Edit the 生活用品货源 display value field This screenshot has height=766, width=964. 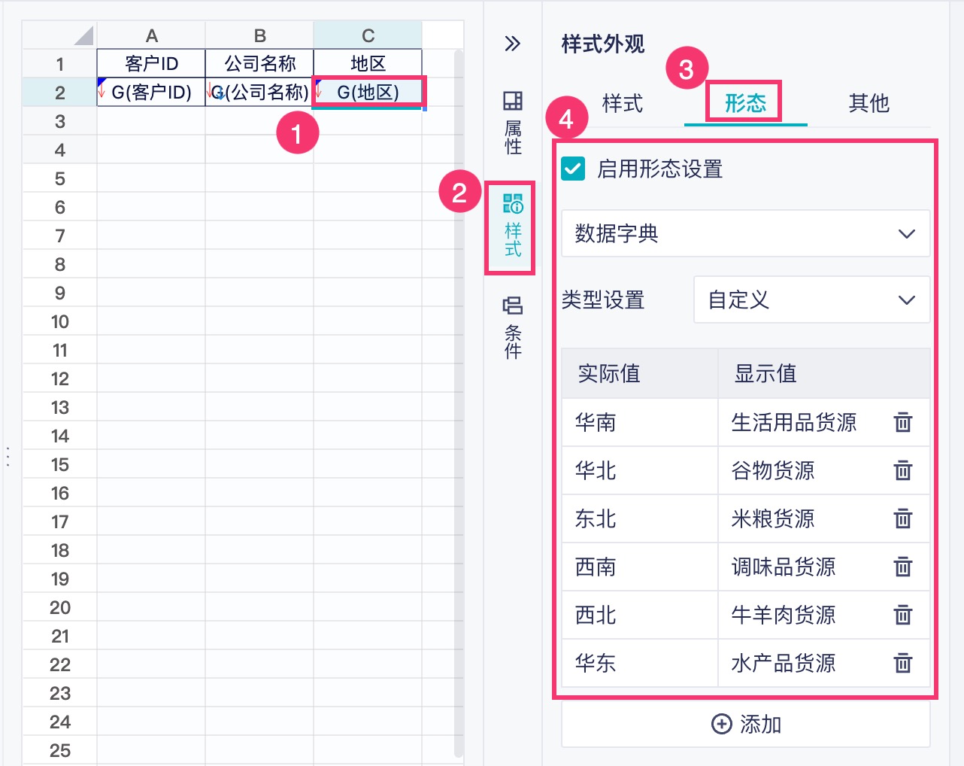pyautogui.click(x=794, y=423)
